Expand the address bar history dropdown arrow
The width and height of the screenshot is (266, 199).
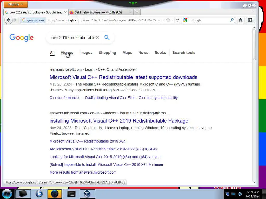(x=172, y=20)
